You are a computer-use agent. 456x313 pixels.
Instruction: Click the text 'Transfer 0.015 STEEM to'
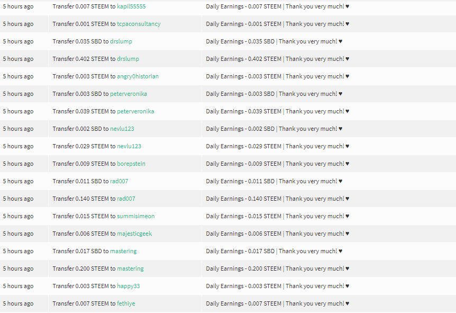click(84, 216)
